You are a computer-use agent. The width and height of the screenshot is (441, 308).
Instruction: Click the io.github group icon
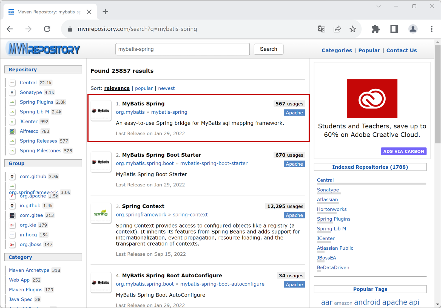tap(12, 206)
